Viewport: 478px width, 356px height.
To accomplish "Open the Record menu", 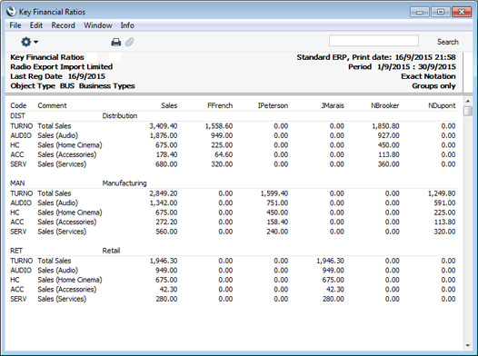I will pos(63,25).
